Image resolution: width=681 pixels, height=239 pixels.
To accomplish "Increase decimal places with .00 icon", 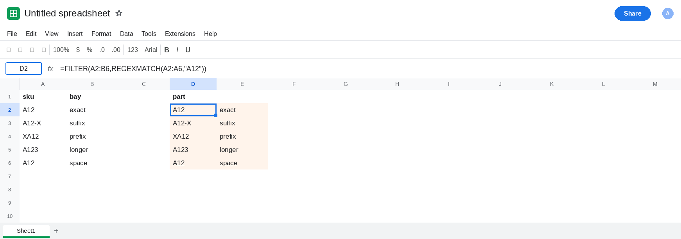I will (x=116, y=50).
